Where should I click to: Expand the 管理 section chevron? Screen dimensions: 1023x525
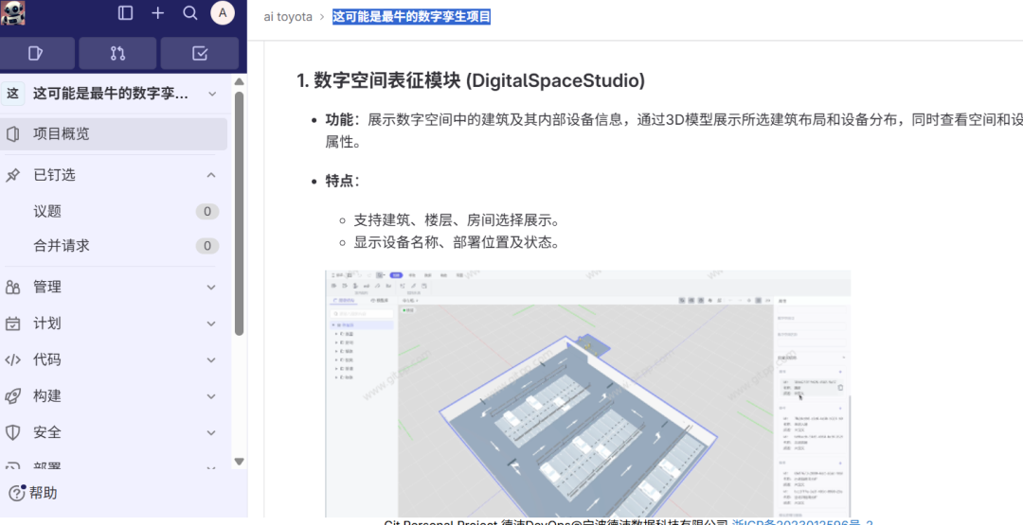point(211,287)
